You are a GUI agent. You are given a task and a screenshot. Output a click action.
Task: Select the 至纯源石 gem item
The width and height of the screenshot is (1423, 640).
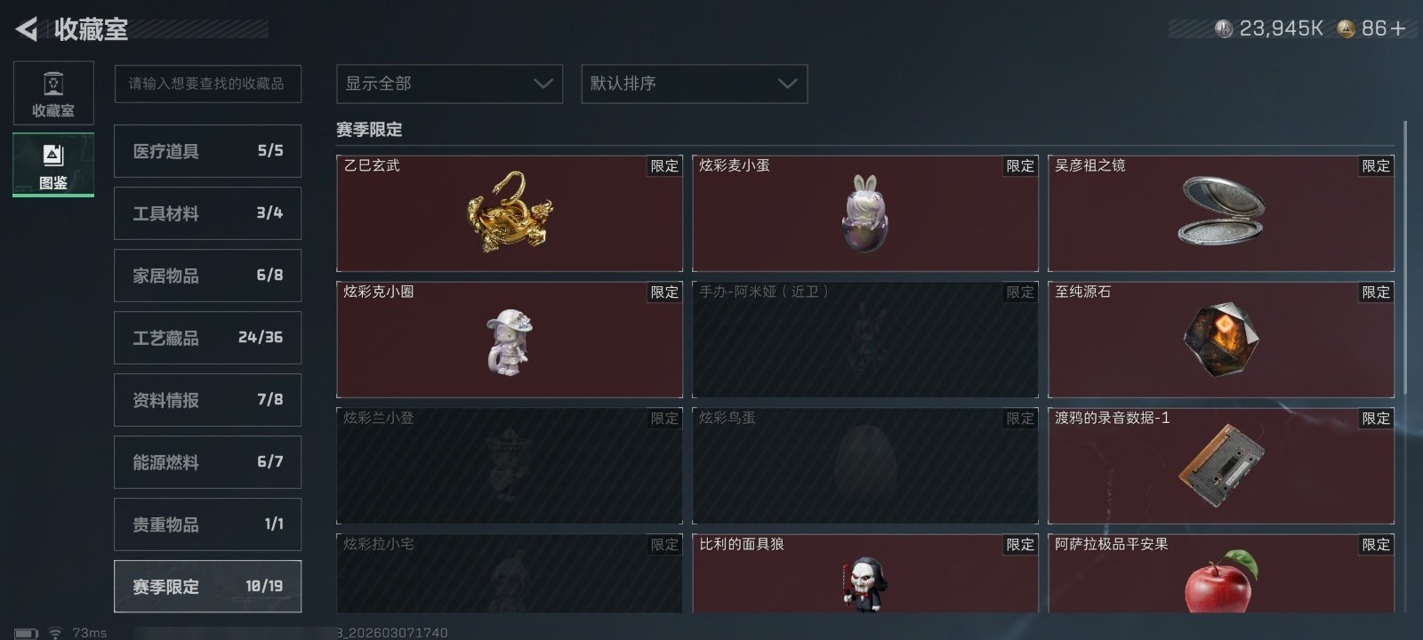click(1221, 340)
